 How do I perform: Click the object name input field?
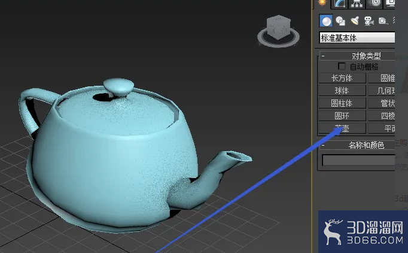tap(358, 160)
